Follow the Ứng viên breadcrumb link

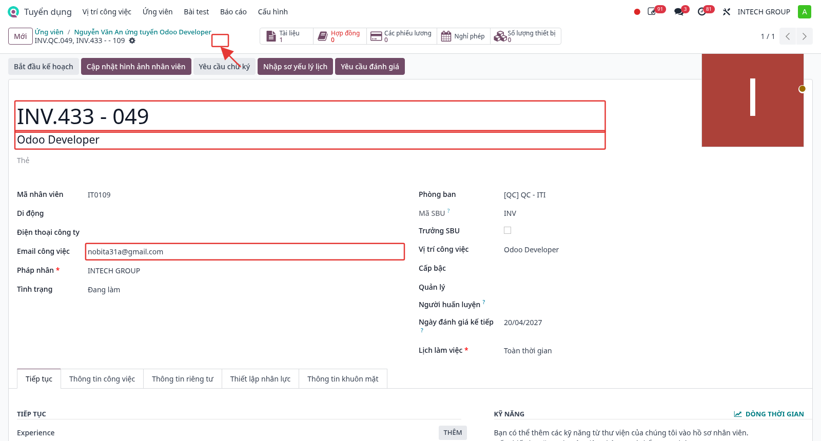49,32
